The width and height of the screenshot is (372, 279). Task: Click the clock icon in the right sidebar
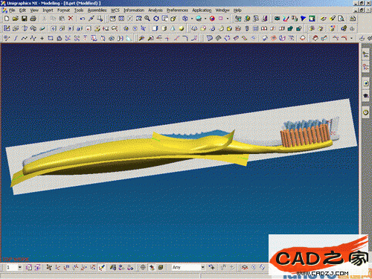366,112
